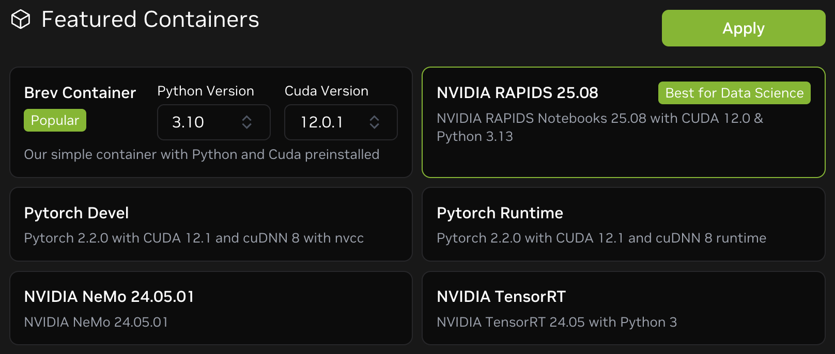835x354 pixels.
Task: Click the Cuda Version up-down chevron icon
Action: click(x=374, y=122)
